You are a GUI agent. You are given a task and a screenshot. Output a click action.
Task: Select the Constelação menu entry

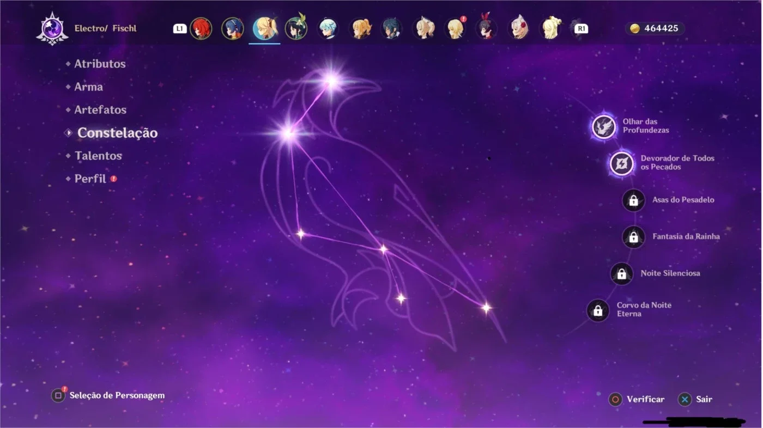click(x=118, y=133)
